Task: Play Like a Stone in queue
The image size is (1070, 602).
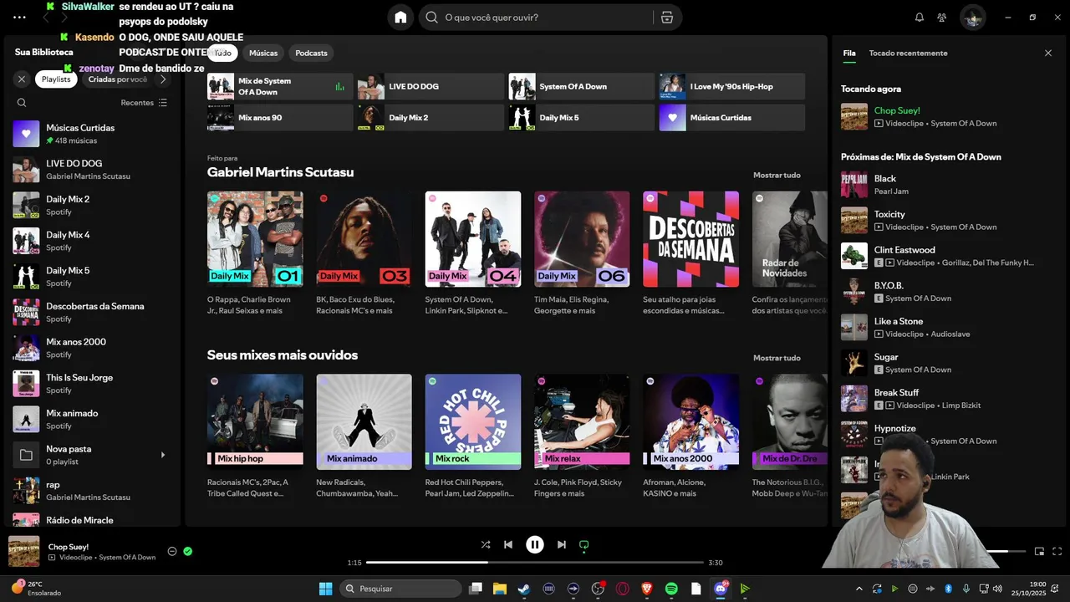Action: (x=948, y=327)
